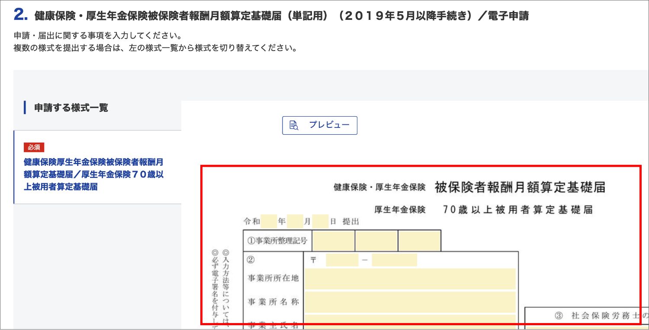Focus the 事業所名称 name input field
This screenshot has width=649, height=330.
pyautogui.click(x=410, y=301)
